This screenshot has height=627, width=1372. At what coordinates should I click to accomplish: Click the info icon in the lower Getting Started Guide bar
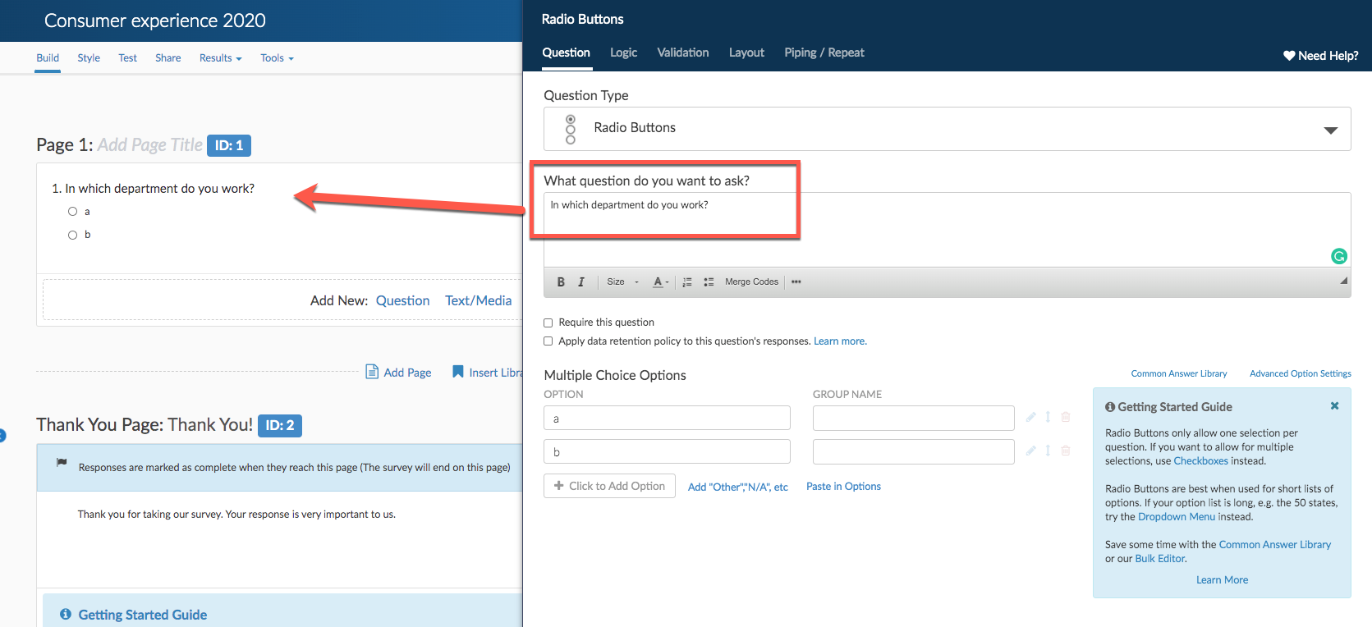coord(66,614)
